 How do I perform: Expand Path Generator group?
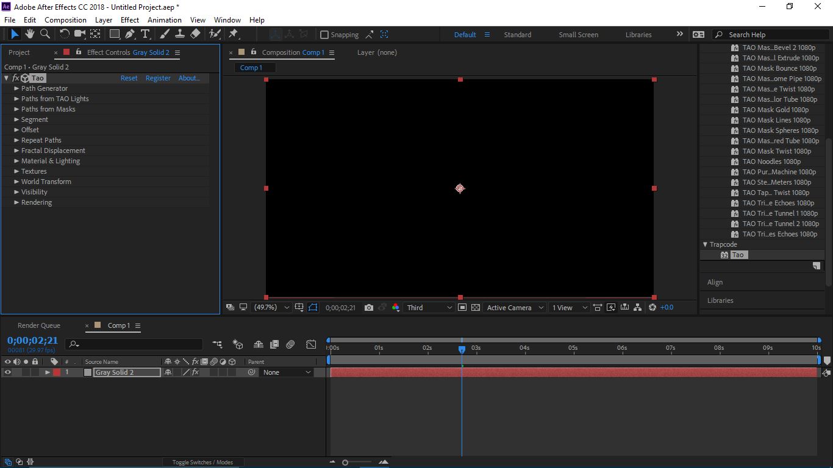17,88
